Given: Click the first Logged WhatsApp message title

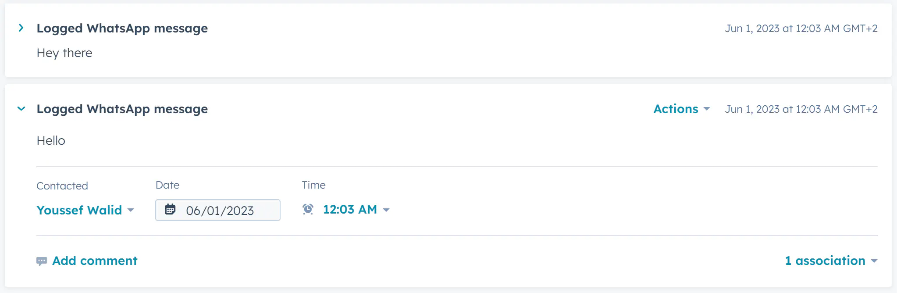Looking at the screenshot, I should (122, 28).
